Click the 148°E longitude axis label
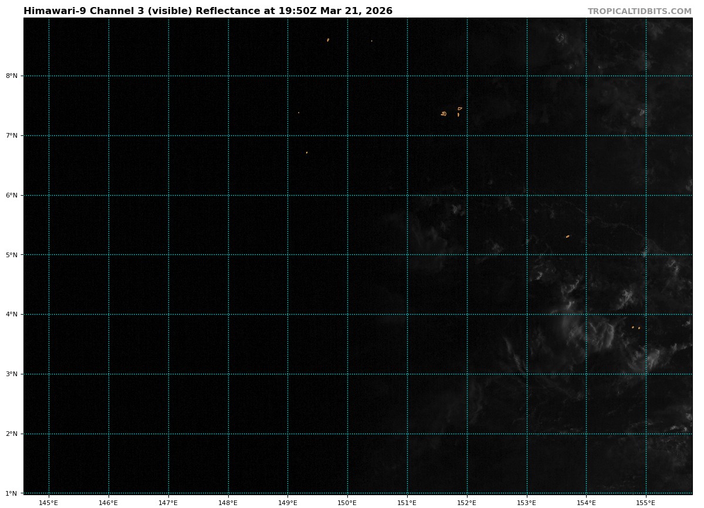 [x=228, y=502]
